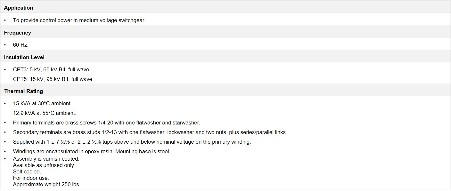Image resolution: width=451 pixels, height=191 pixels.
Task: Select the 60 Hz. bullet item
Action: click(20, 45)
